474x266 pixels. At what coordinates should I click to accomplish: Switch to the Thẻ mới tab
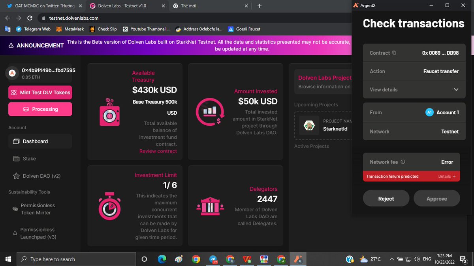210,6
